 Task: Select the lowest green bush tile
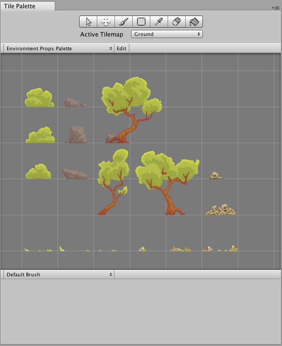pos(38,171)
